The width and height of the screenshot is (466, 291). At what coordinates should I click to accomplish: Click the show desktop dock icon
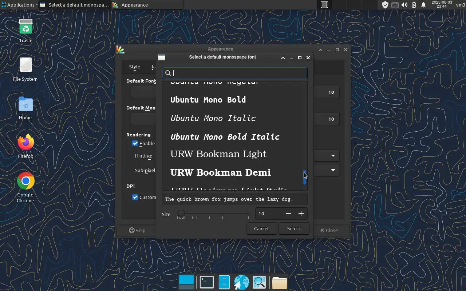pyautogui.click(x=187, y=282)
